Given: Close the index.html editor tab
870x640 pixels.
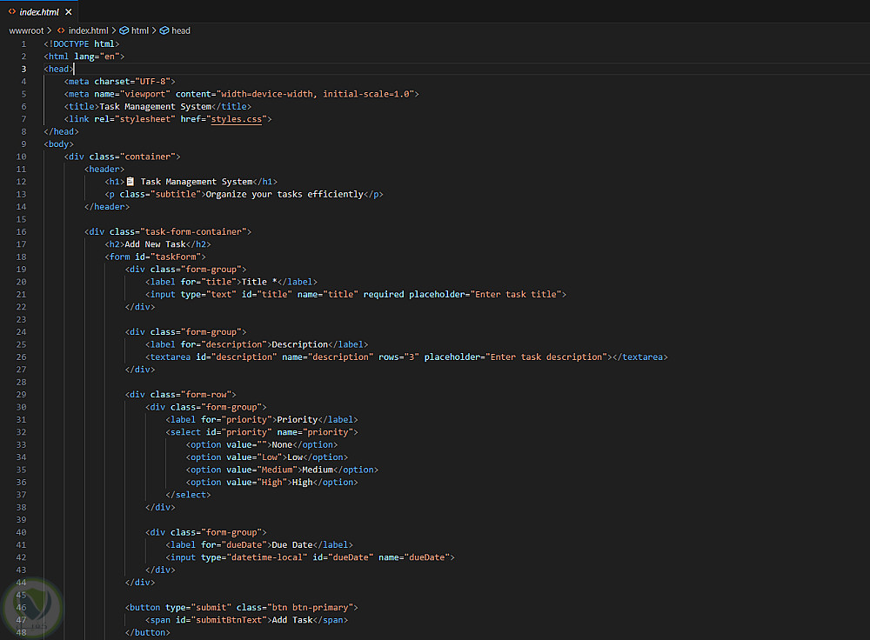Looking at the screenshot, I should (x=69, y=12).
